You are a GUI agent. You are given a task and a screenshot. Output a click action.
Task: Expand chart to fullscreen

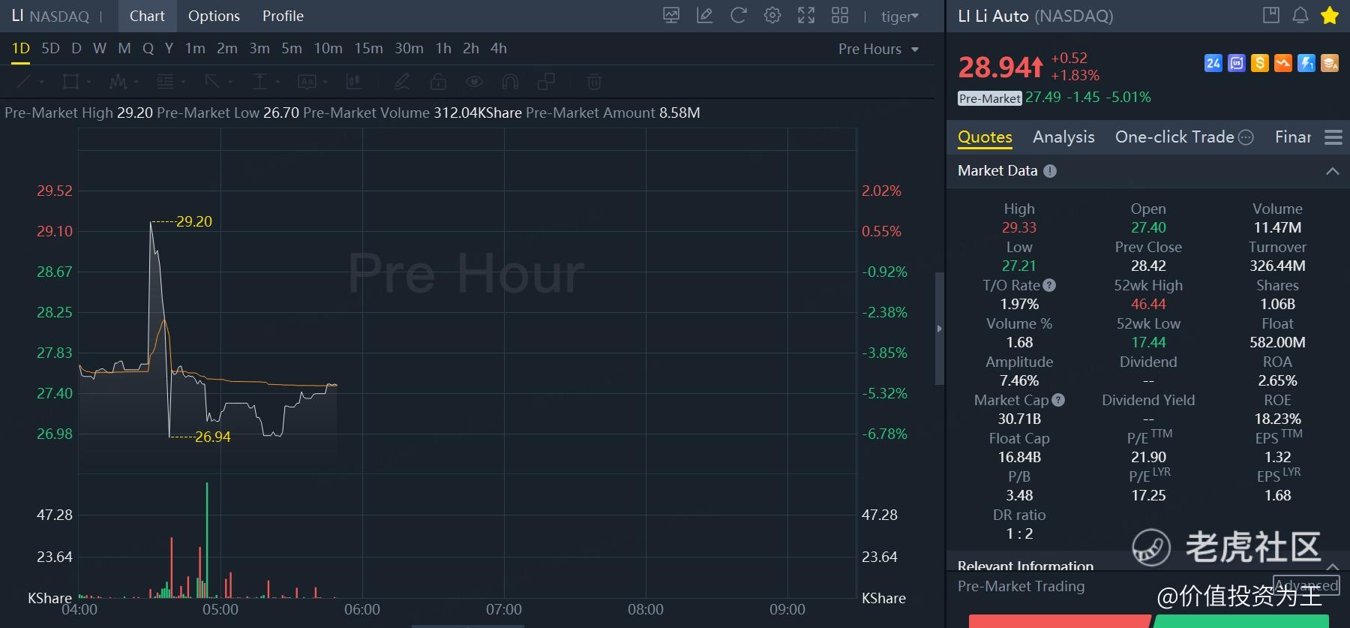[x=806, y=16]
